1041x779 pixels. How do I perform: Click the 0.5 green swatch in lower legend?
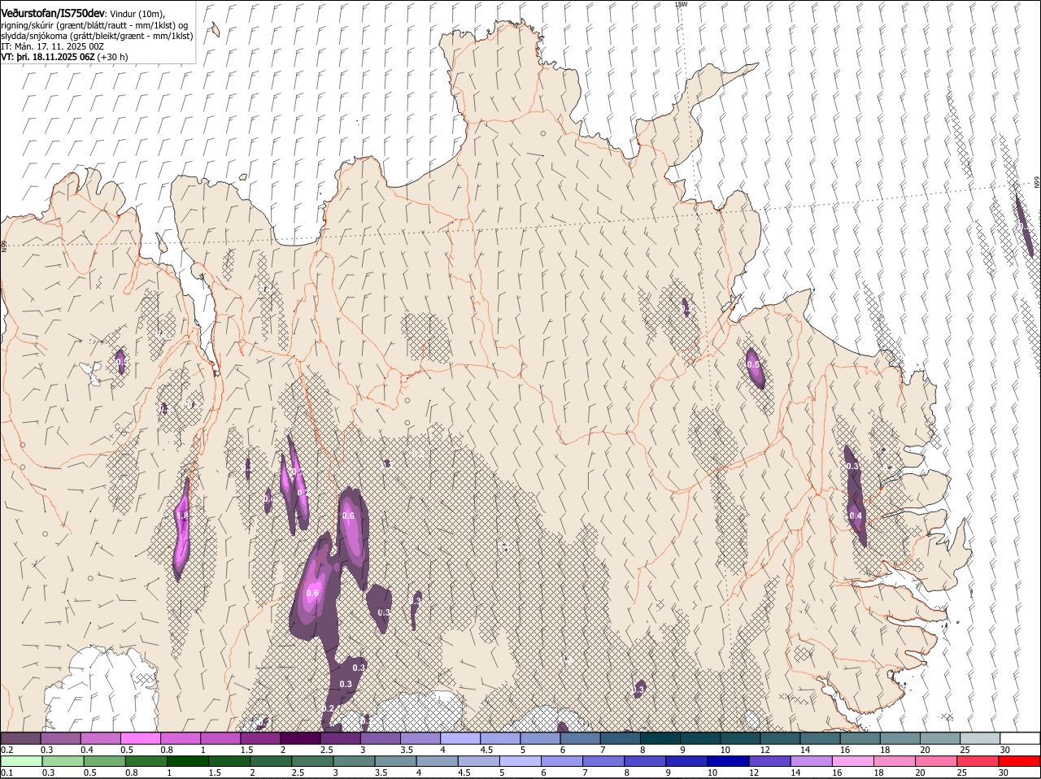click(x=104, y=761)
